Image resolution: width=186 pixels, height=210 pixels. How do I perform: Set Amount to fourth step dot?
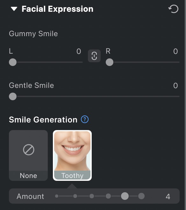(x=108, y=196)
